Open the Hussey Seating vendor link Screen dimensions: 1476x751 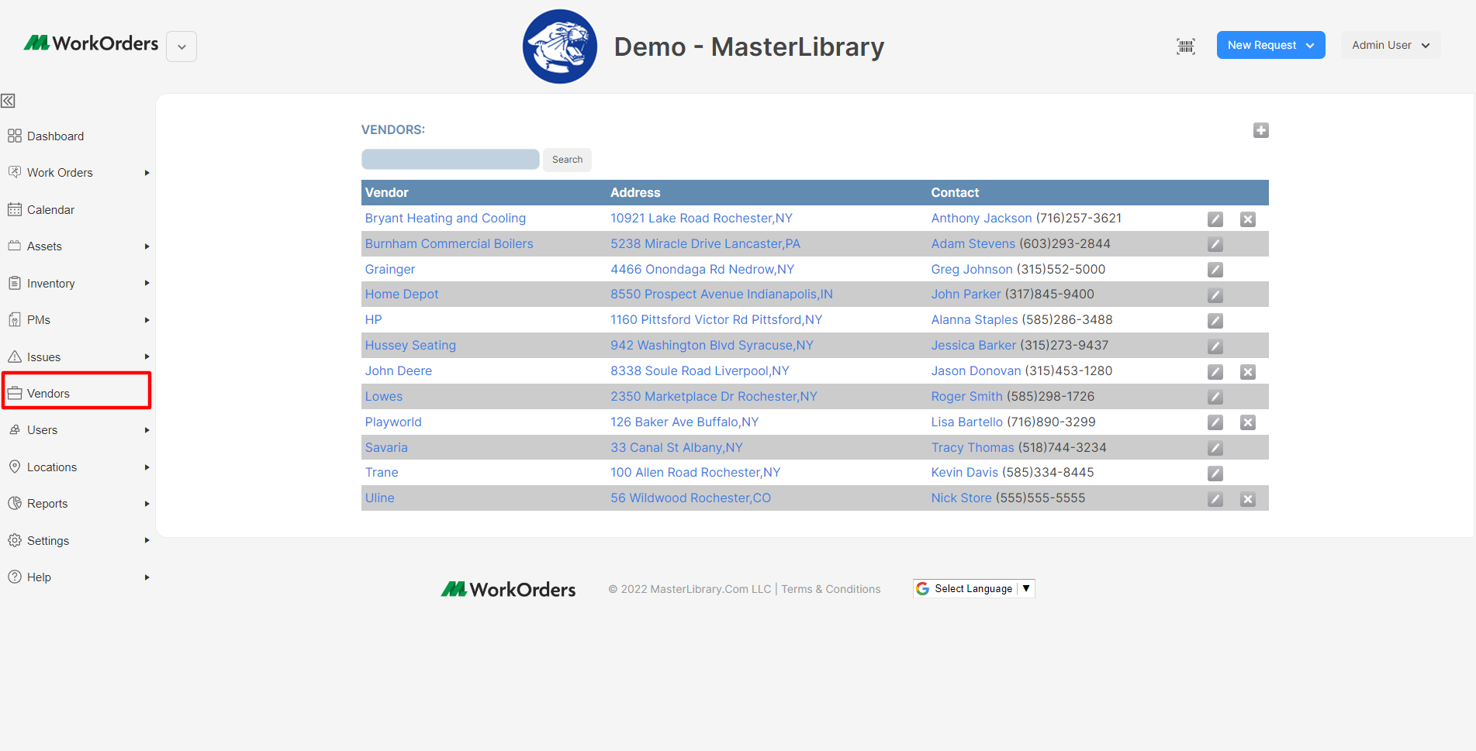click(410, 346)
